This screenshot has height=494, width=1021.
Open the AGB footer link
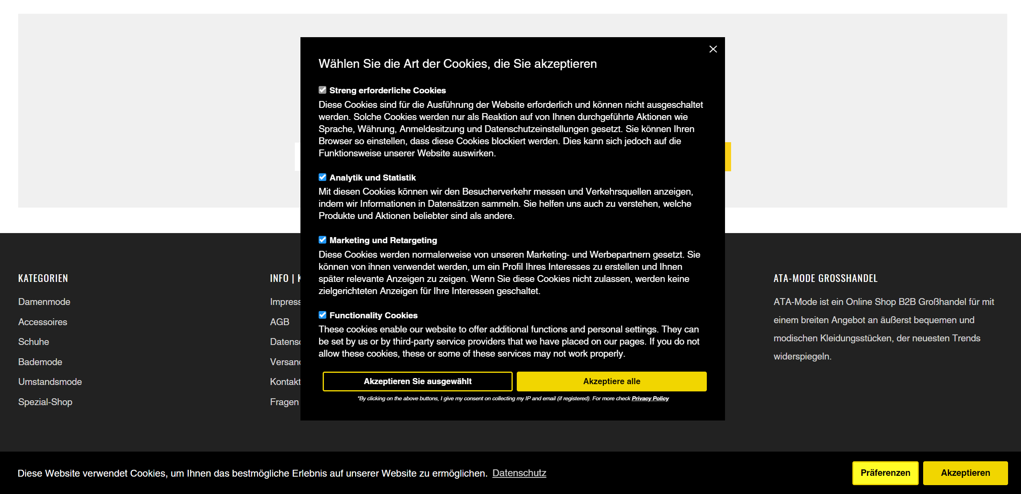click(x=280, y=322)
